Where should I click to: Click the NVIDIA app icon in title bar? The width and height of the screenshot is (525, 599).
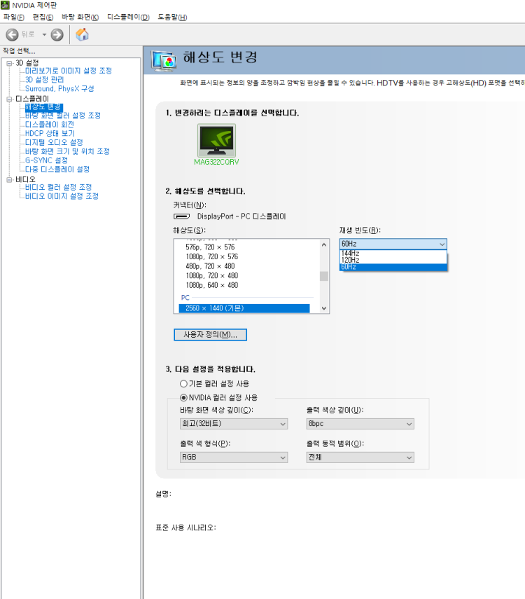click(5, 5)
